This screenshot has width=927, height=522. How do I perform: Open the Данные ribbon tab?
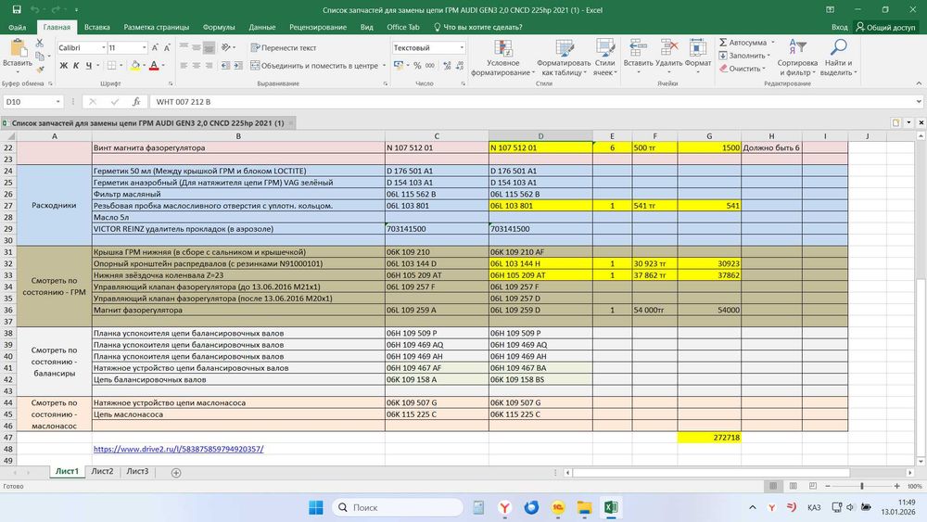tap(262, 27)
